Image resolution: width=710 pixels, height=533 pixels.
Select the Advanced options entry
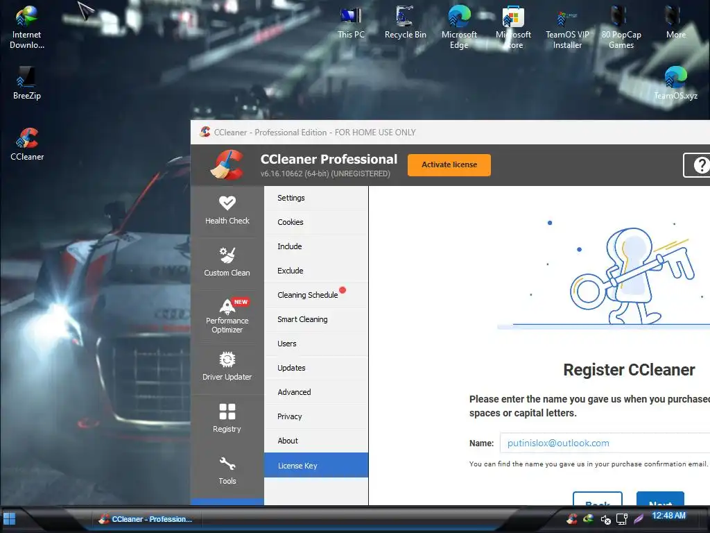pyautogui.click(x=316, y=392)
